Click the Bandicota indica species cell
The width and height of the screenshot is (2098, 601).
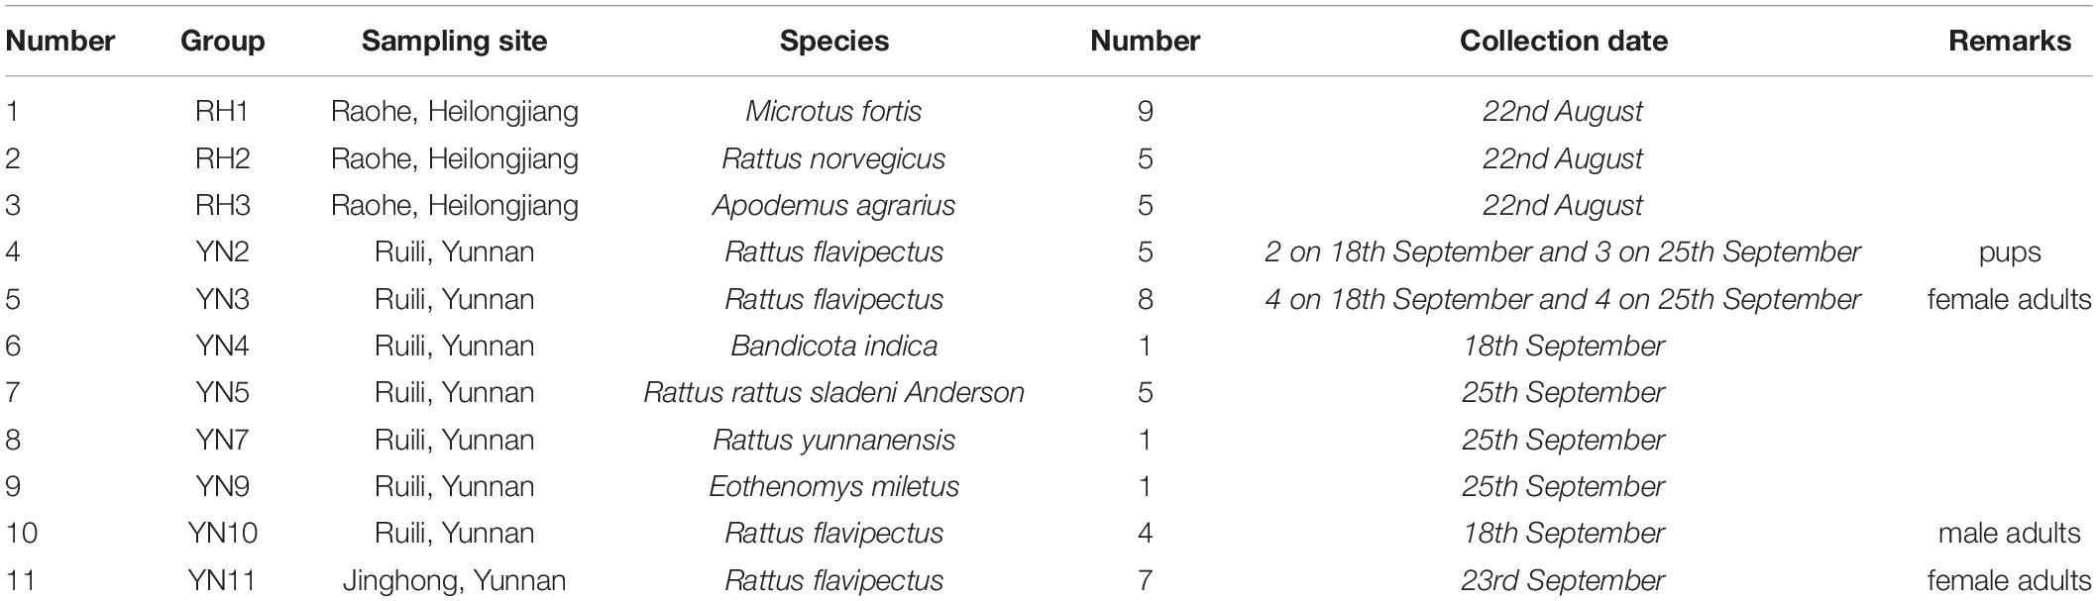[833, 346]
